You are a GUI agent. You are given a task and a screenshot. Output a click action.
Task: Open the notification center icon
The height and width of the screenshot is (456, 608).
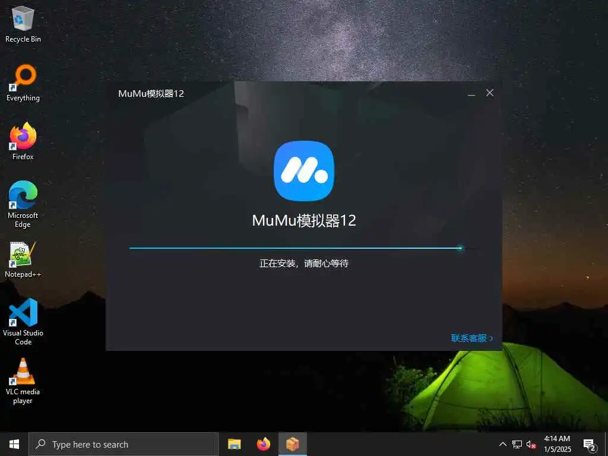[590, 445]
